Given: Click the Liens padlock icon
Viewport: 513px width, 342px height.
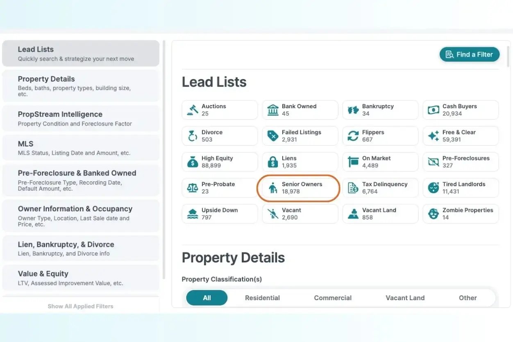Looking at the screenshot, I should (273, 162).
